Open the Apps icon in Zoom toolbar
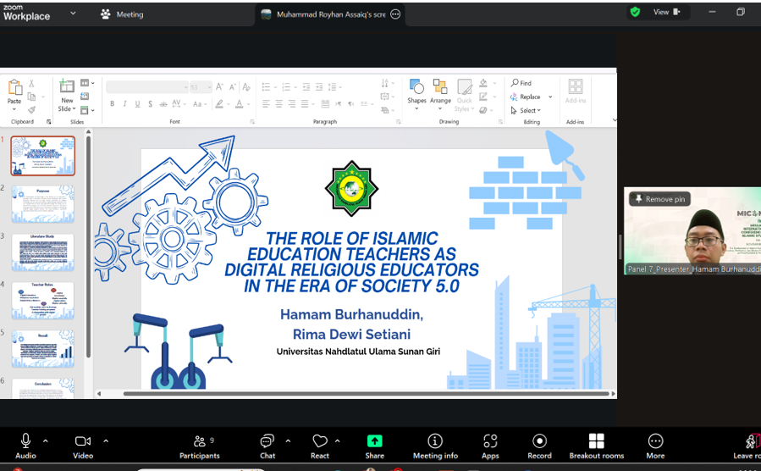The image size is (761, 471). coord(490,441)
